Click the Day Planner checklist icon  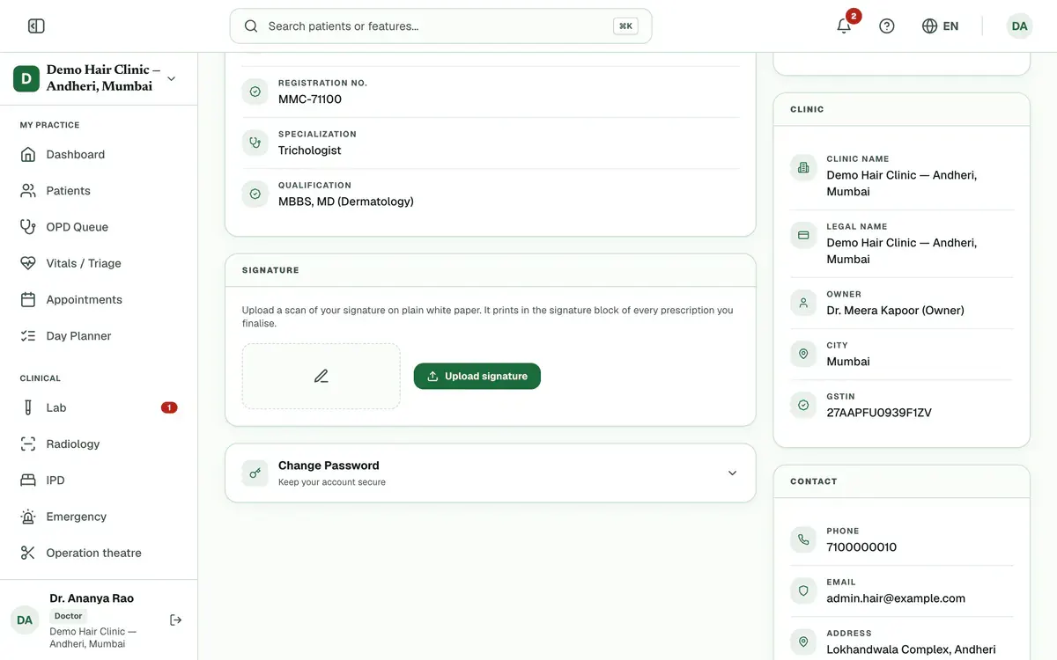(28, 336)
